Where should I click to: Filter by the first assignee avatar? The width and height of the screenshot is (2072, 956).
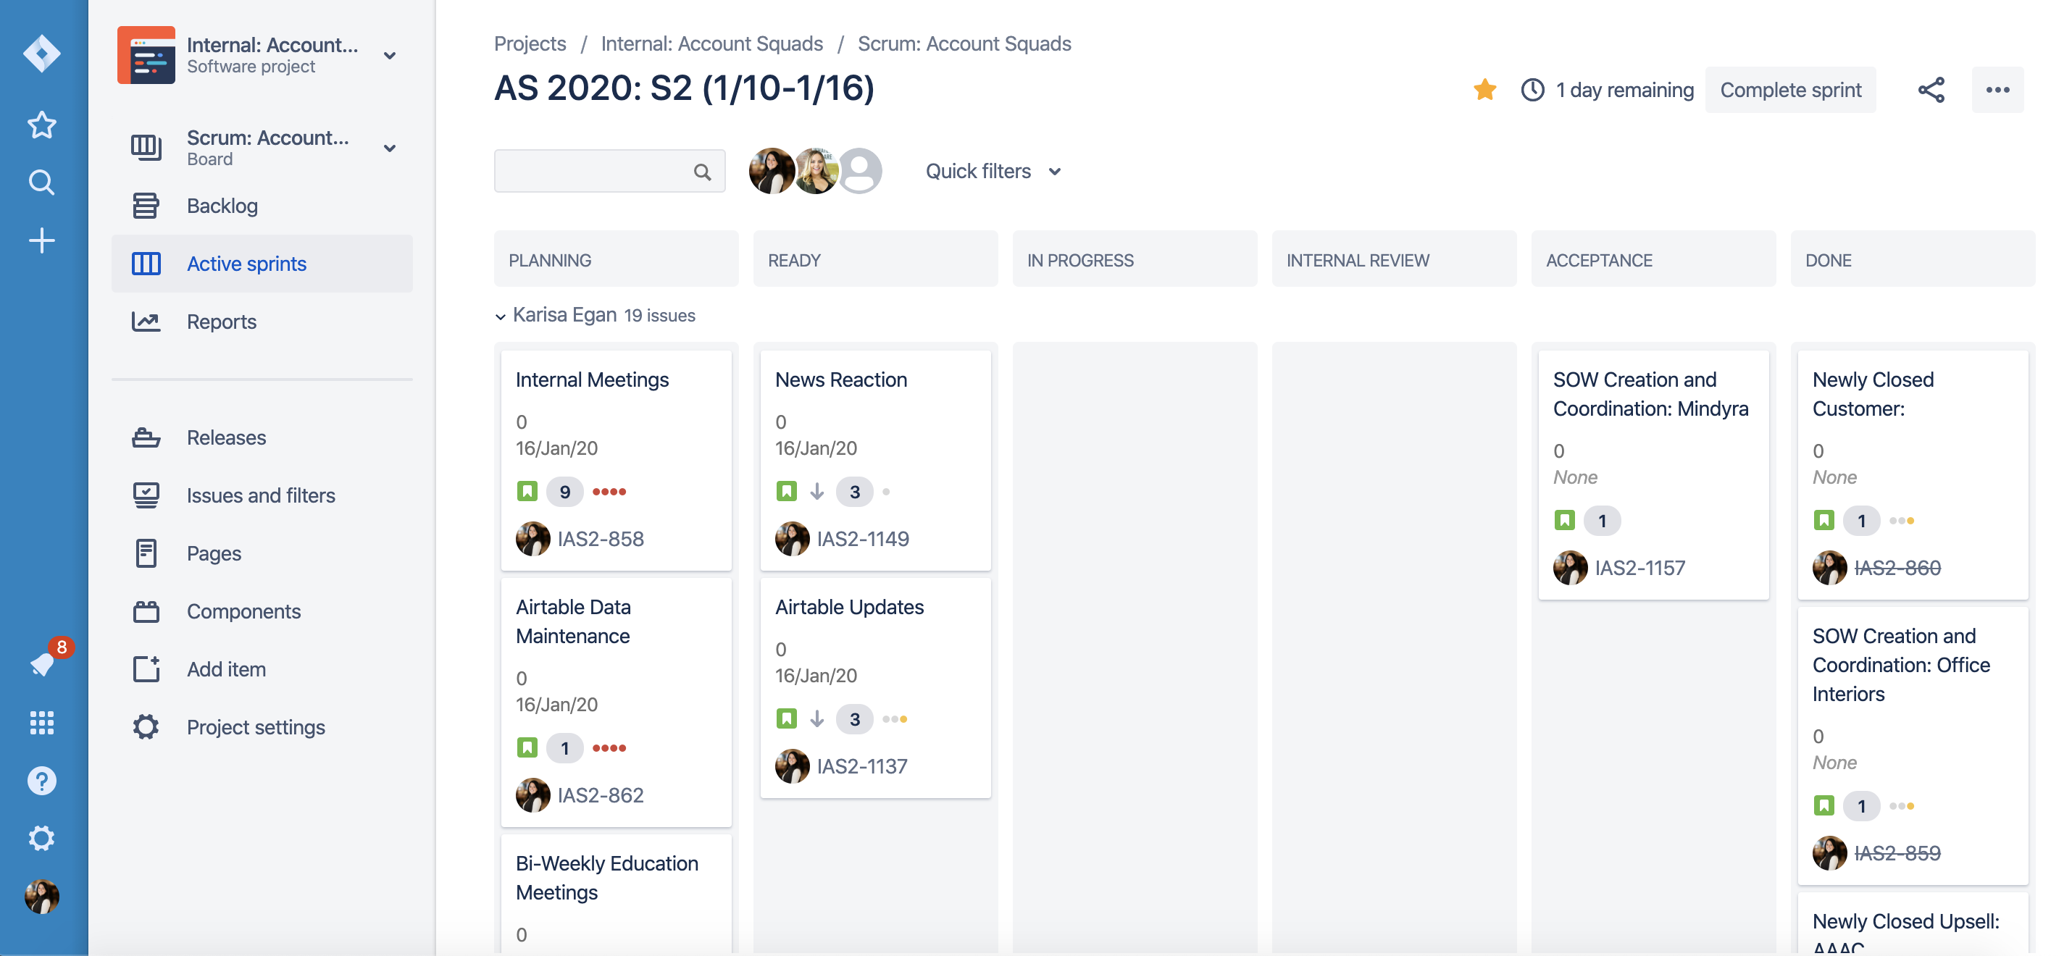[771, 170]
